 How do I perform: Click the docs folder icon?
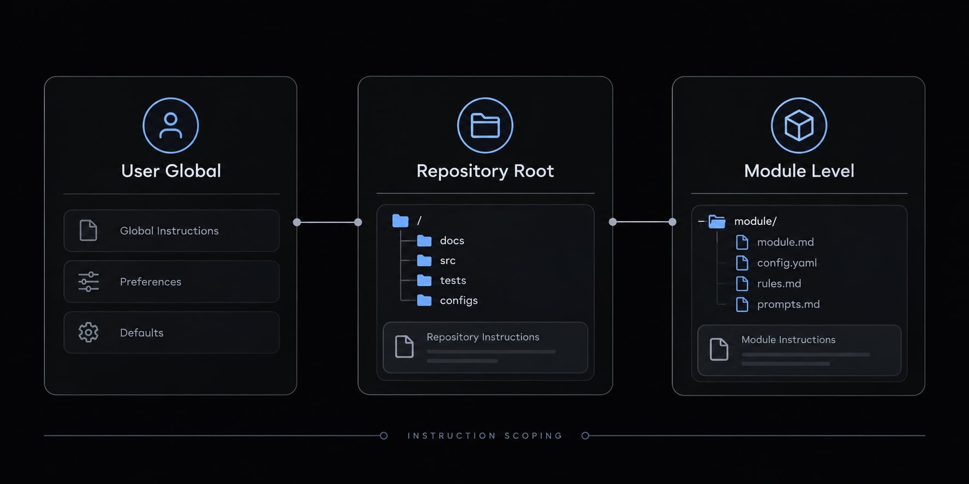(424, 241)
